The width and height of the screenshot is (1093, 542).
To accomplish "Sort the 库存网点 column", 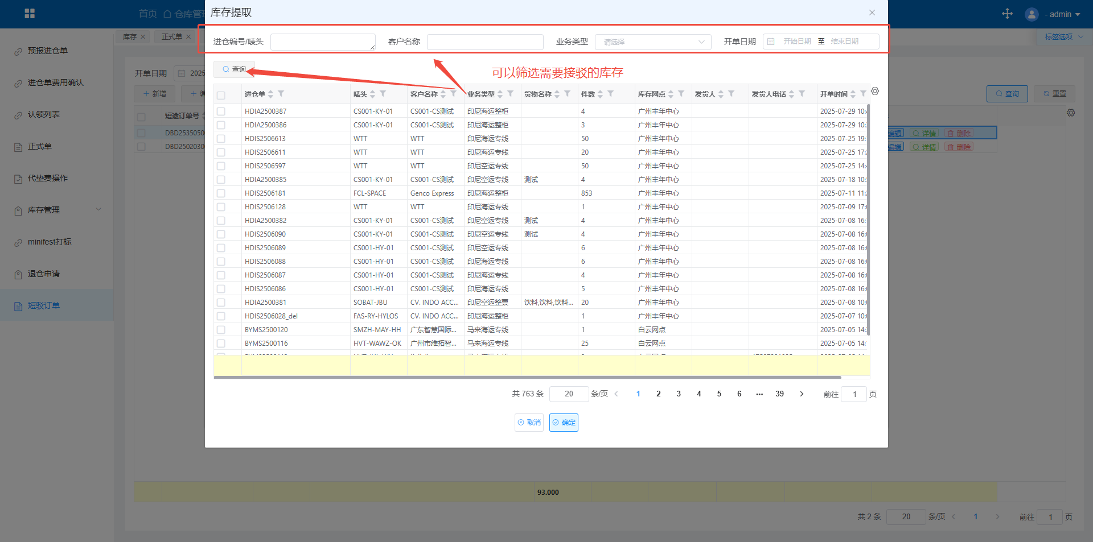I will tap(671, 94).
